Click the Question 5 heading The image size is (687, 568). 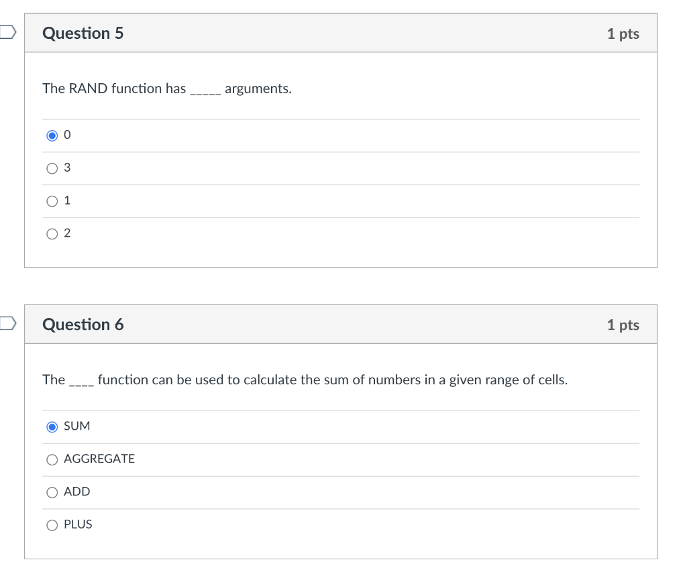(x=83, y=33)
